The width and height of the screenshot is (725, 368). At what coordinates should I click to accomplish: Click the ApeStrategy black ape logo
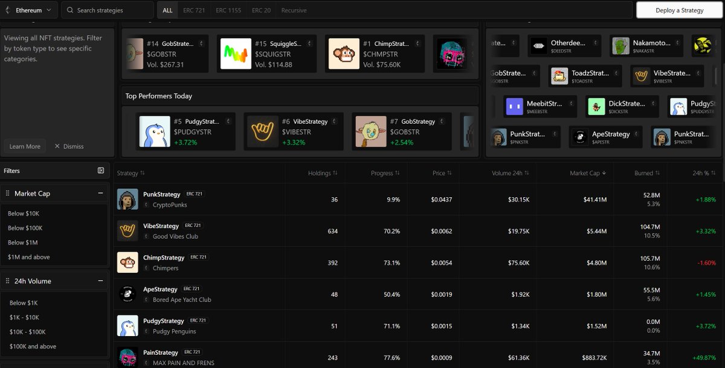(127, 294)
